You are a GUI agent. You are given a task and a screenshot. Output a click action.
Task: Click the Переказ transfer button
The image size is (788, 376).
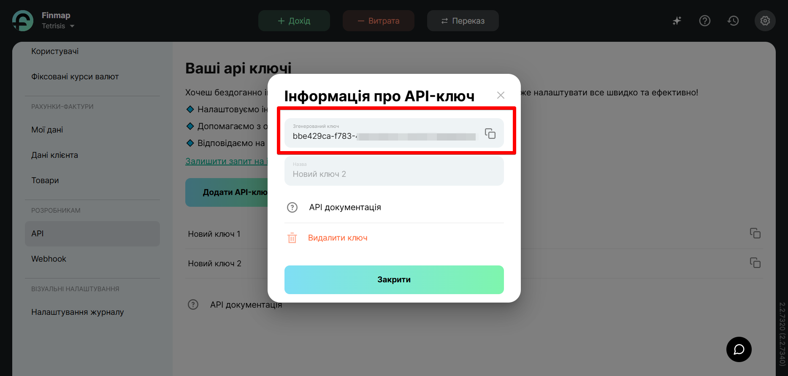[x=463, y=21]
